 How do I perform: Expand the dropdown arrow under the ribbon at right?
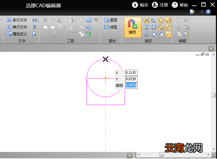point(211,49)
